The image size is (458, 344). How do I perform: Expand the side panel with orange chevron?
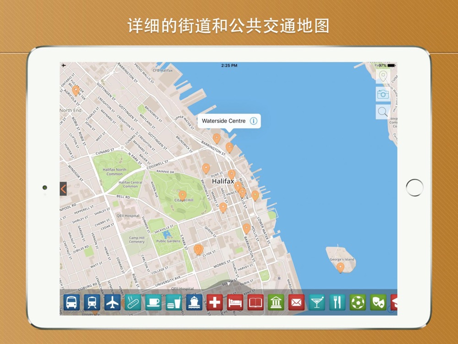(x=63, y=189)
